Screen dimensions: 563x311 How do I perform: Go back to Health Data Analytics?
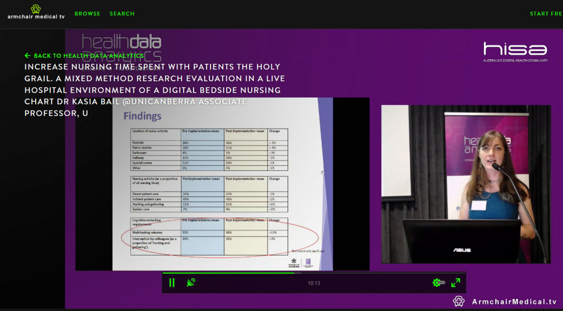coord(89,55)
